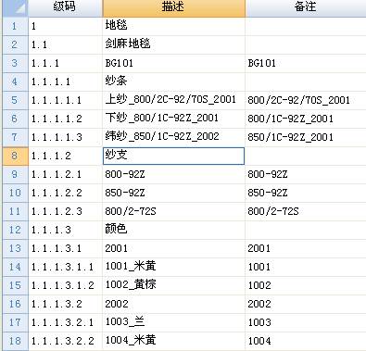366x351 pixels.
Task: Select row header 1
Action: point(15,26)
